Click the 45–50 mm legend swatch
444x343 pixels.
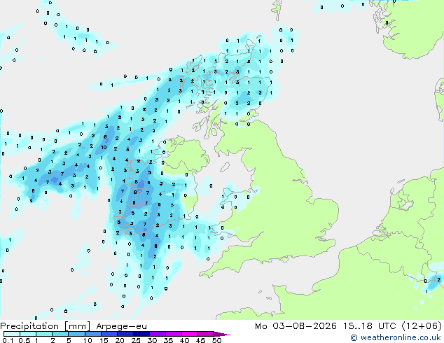click(x=206, y=334)
